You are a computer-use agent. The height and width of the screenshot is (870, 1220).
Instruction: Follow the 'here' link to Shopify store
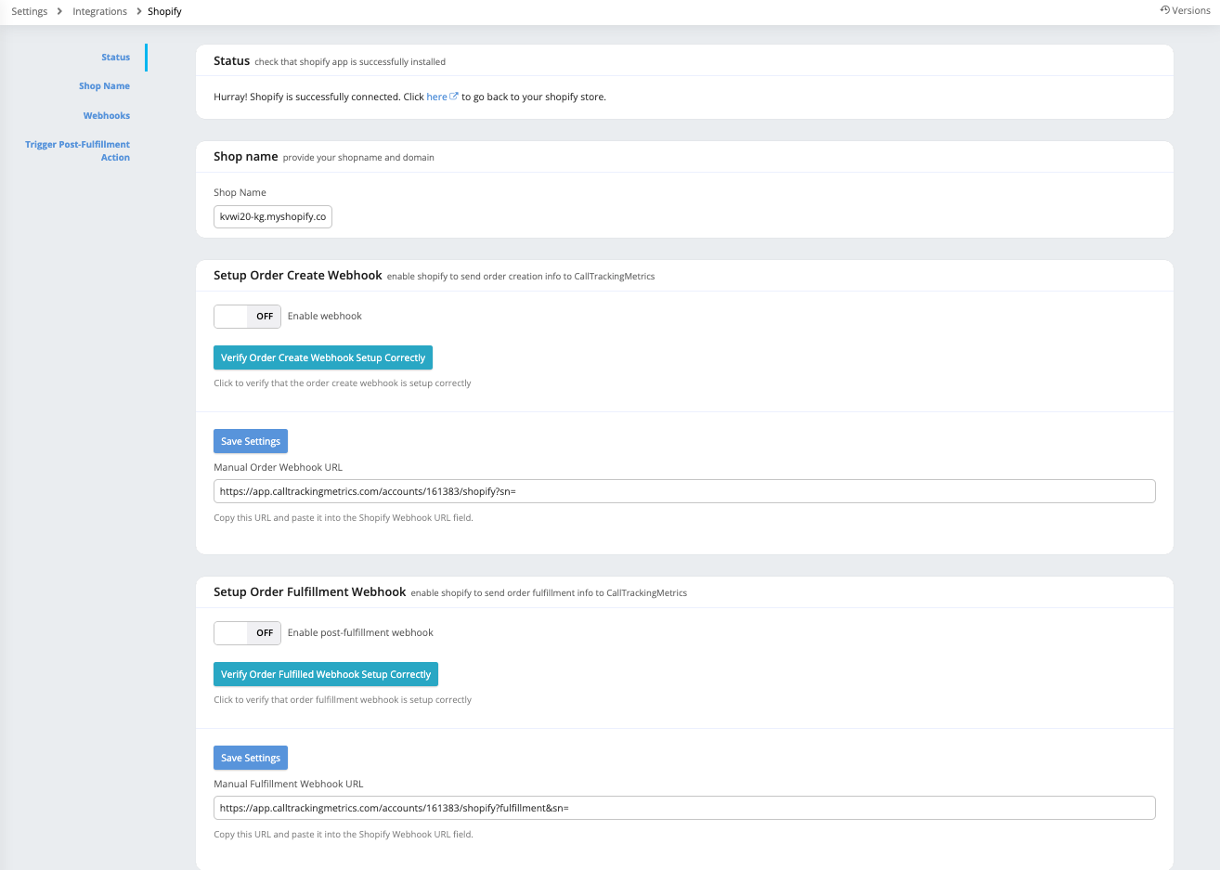pyautogui.click(x=436, y=97)
